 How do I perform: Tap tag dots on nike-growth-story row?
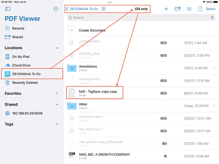click(164, 144)
